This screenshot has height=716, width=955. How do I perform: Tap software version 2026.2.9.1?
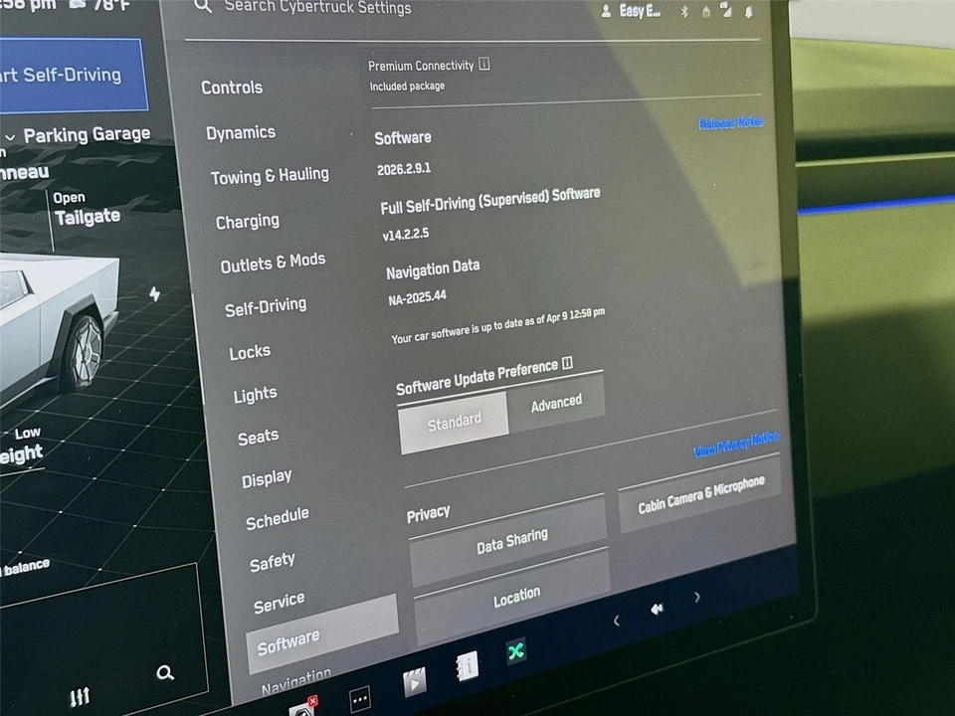404,169
